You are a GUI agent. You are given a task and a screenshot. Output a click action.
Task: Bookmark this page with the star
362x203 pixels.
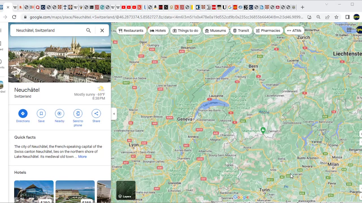click(336, 17)
